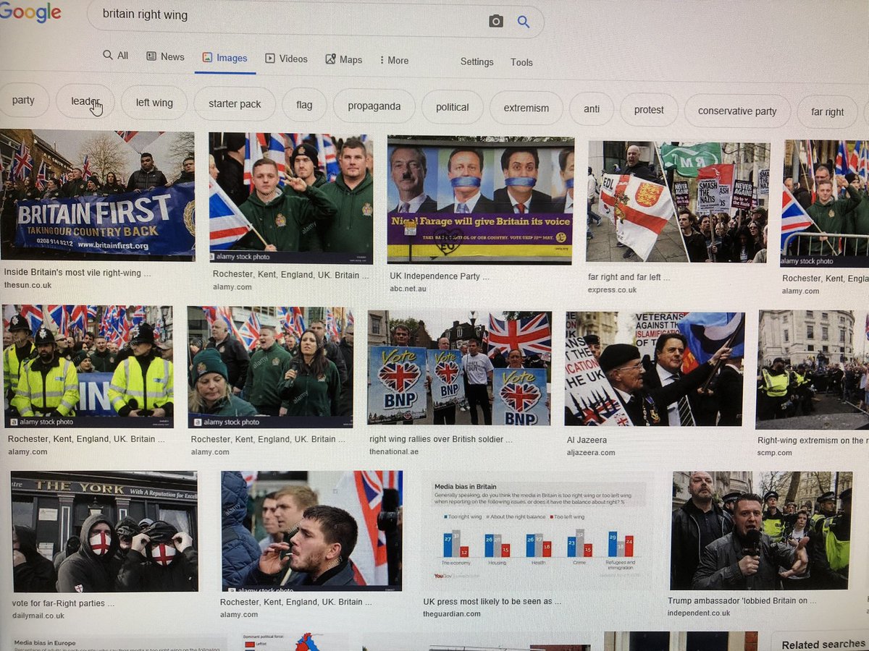Select the Images tab
Screen dimensions: 869x651
225,59
